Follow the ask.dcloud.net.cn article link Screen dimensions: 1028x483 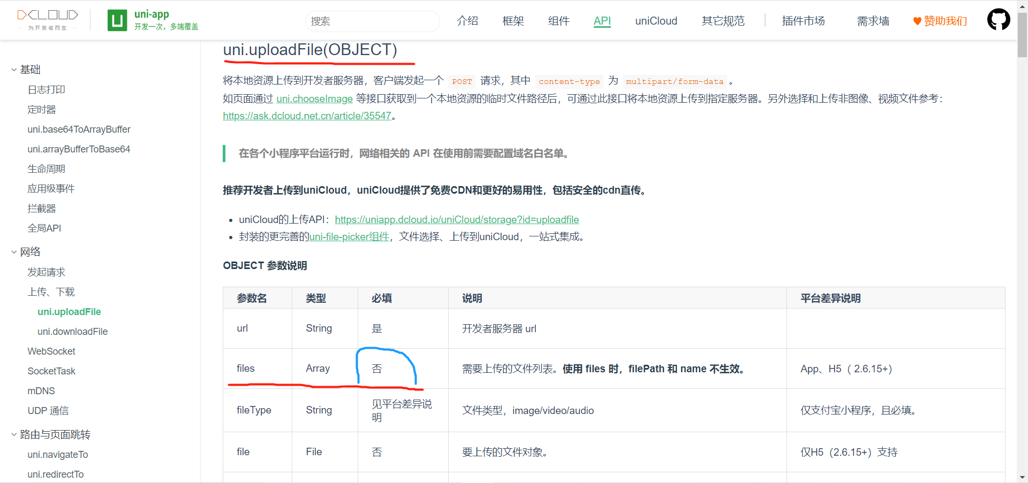point(307,116)
